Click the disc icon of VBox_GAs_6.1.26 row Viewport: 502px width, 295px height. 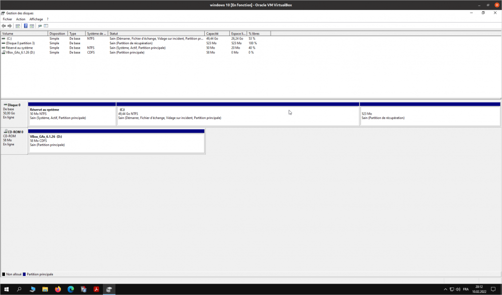(4, 52)
